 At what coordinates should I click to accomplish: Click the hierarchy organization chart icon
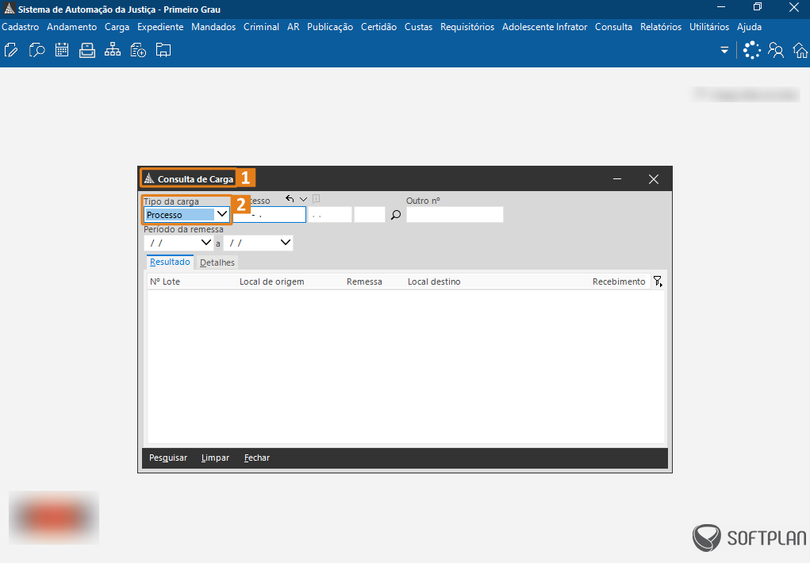pos(113,51)
